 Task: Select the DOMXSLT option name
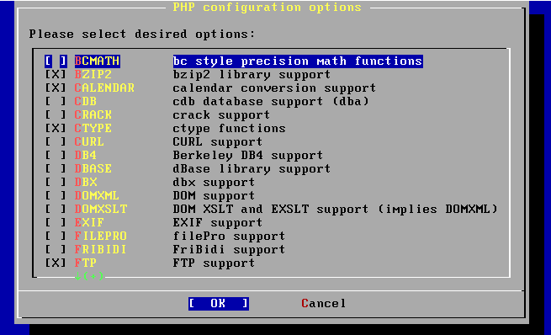click(x=101, y=209)
